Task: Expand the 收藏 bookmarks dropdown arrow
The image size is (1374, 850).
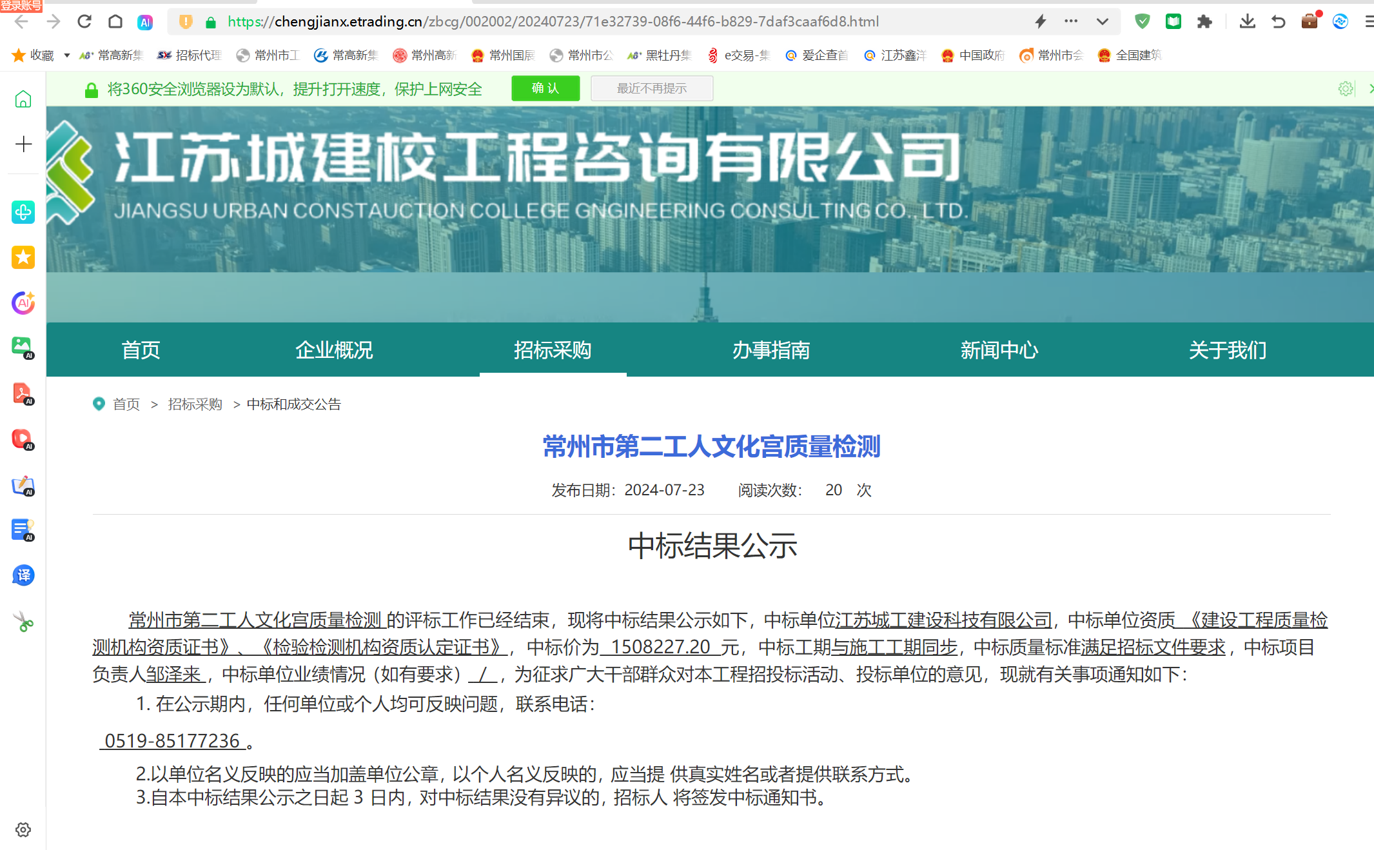Action: [66, 55]
